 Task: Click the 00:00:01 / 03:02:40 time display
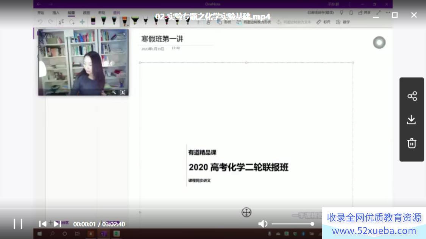(x=99, y=224)
